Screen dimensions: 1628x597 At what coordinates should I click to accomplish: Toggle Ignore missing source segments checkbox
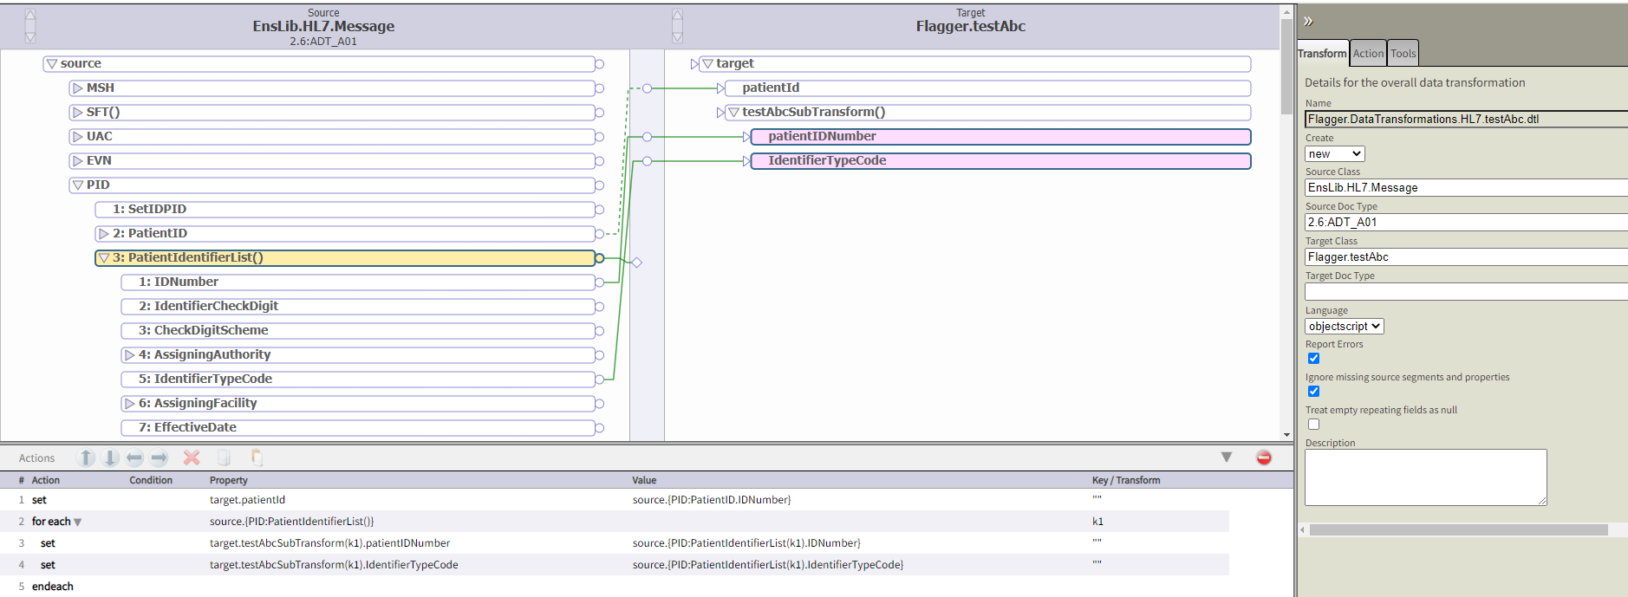coord(1313,392)
